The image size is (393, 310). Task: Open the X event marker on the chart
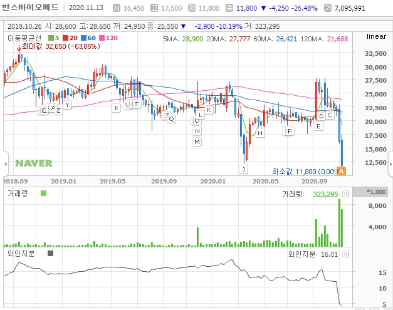[116, 108]
